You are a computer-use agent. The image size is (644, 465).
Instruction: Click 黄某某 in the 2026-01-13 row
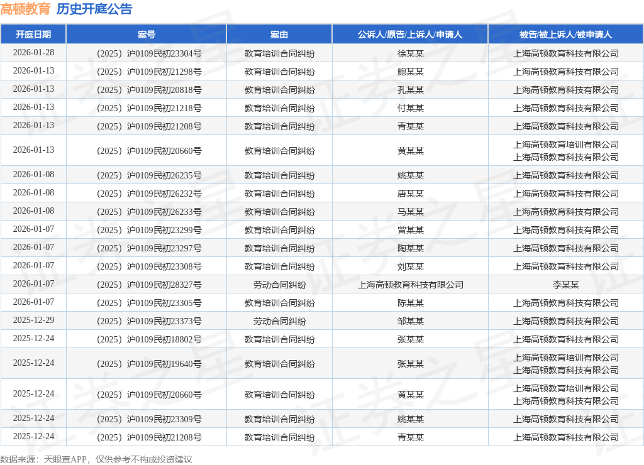pos(410,151)
